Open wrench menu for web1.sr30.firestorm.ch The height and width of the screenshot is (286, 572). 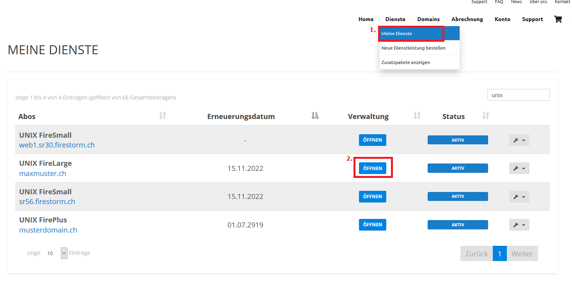tap(519, 140)
